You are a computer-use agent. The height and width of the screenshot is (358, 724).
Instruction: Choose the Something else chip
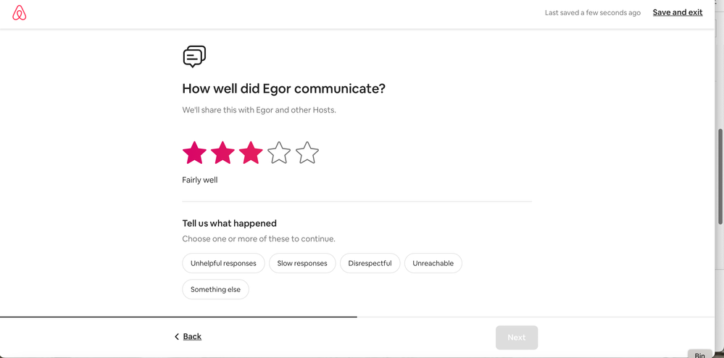[x=215, y=289]
